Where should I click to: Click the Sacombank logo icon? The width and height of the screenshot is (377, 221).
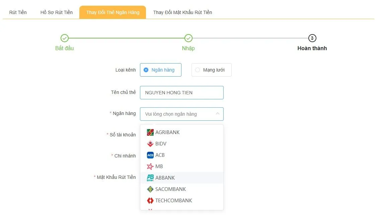point(150,189)
